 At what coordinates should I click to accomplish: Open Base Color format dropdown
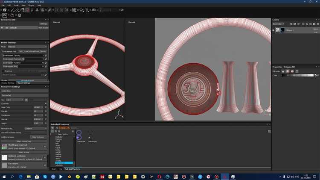[x=38, y=107]
